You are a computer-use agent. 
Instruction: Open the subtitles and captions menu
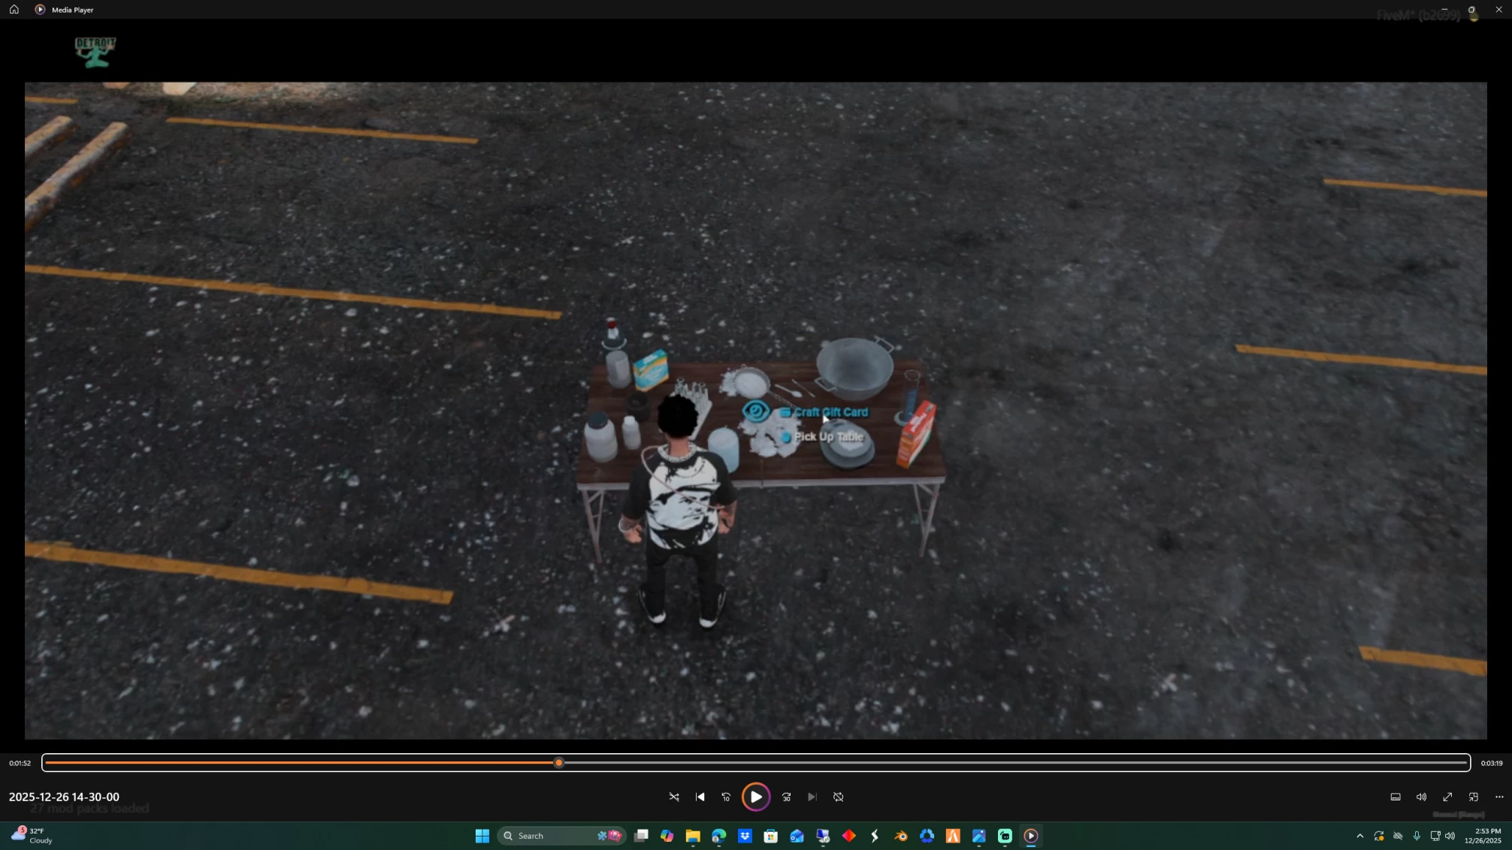tap(1396, 797)
